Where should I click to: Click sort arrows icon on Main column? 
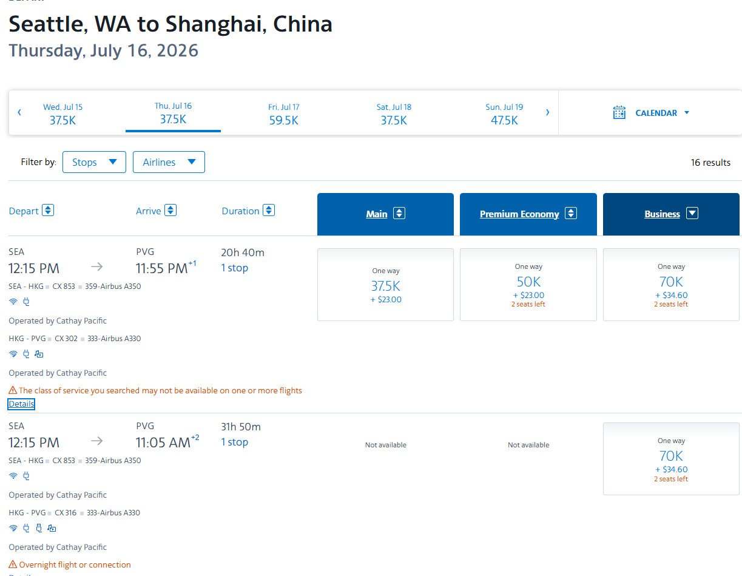point(399,213)
